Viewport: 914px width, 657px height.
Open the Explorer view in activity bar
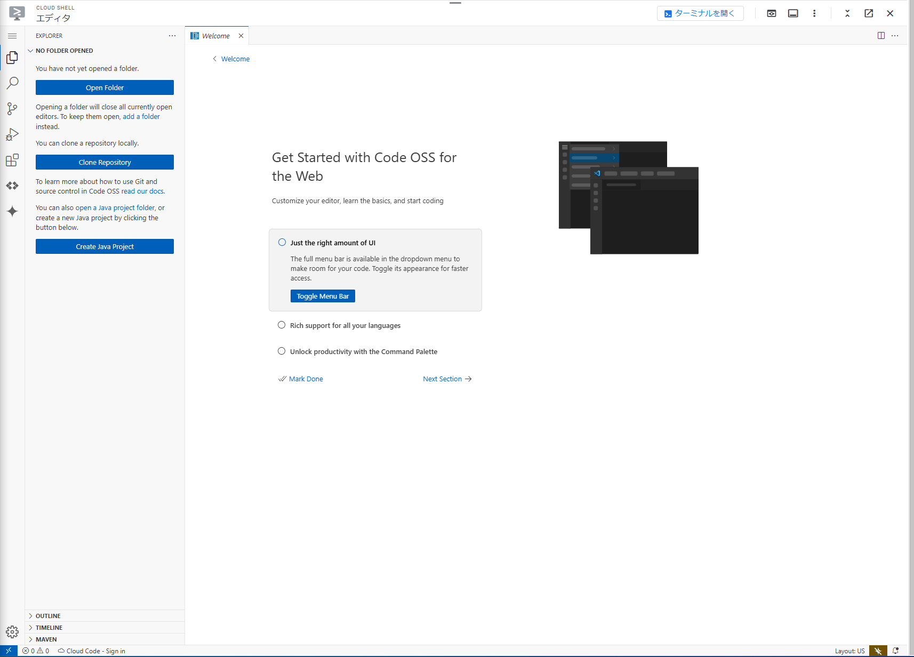(x=12, y=57)
